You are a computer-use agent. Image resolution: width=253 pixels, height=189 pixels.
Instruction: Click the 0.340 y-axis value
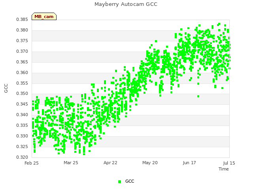tap(22, 115)
